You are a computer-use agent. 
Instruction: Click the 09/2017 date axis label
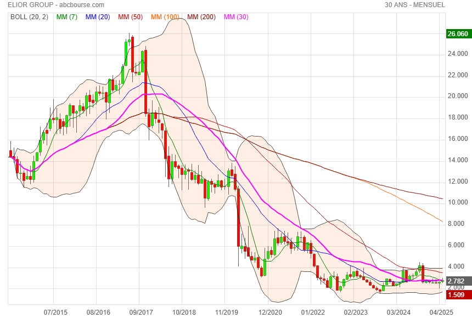[141, 313]
